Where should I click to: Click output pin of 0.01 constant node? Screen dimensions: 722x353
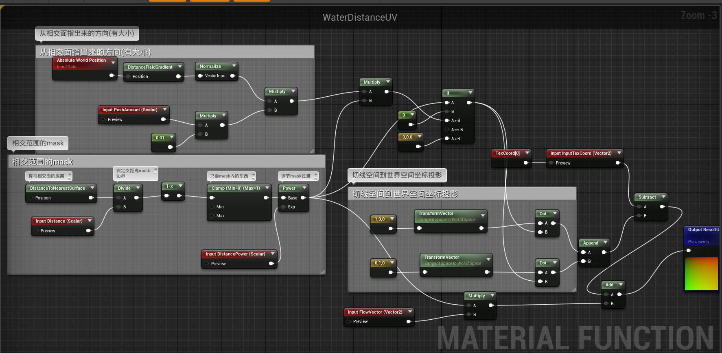point(170,147)
